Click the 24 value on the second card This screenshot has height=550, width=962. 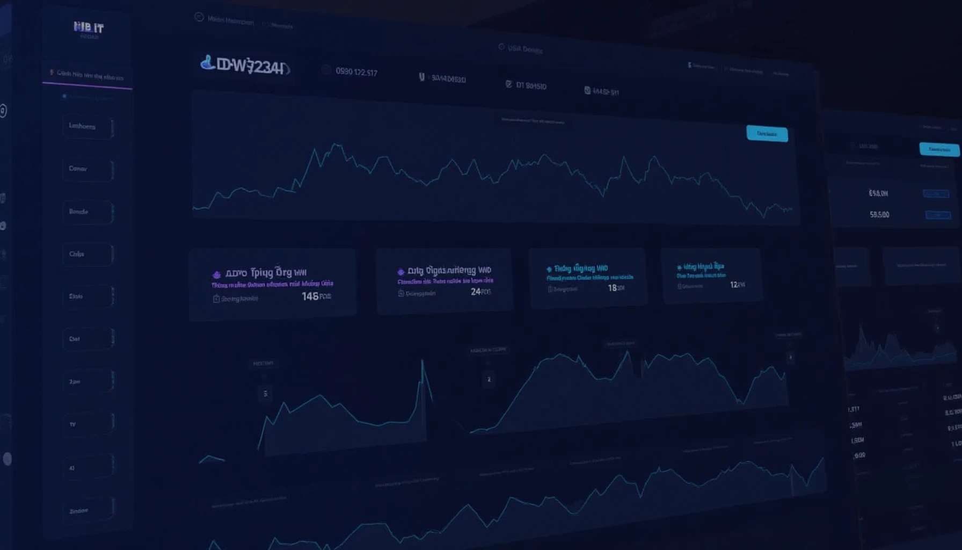[x=476, y=292]
